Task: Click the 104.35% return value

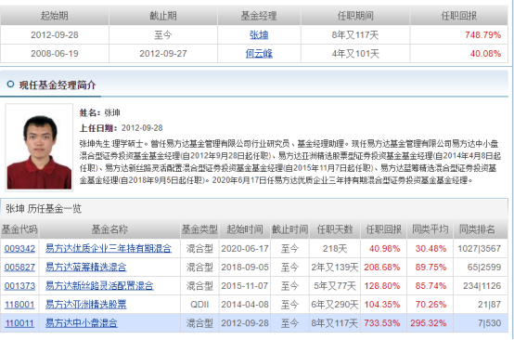Action: 382,305
